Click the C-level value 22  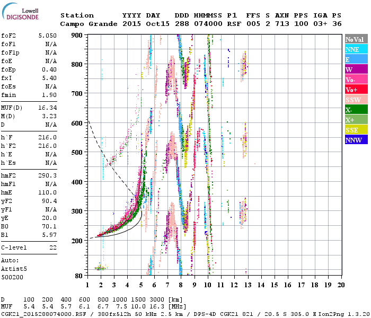click(53, 248)
